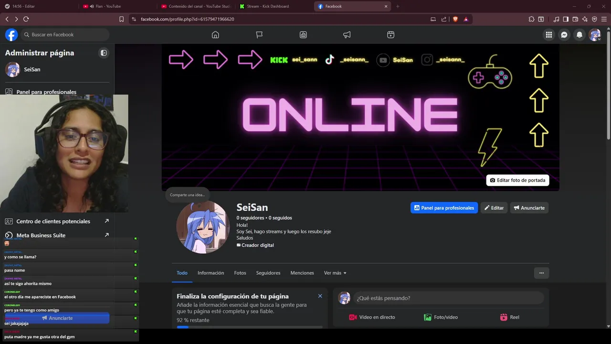Image resolution: width=611 pixels, height=344 pixels.
Task: Expand the account menu on profile avatar
Action: click(x=599, y=39)
